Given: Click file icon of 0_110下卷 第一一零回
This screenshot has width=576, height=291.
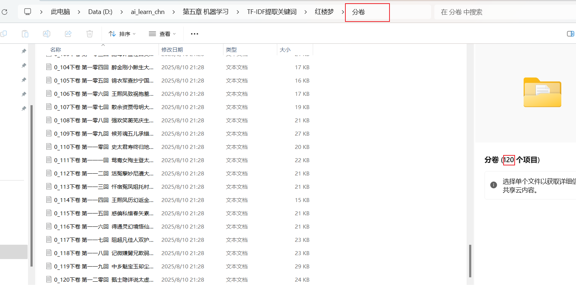Looking at the screenshot, I should click(x=49, y=146).
